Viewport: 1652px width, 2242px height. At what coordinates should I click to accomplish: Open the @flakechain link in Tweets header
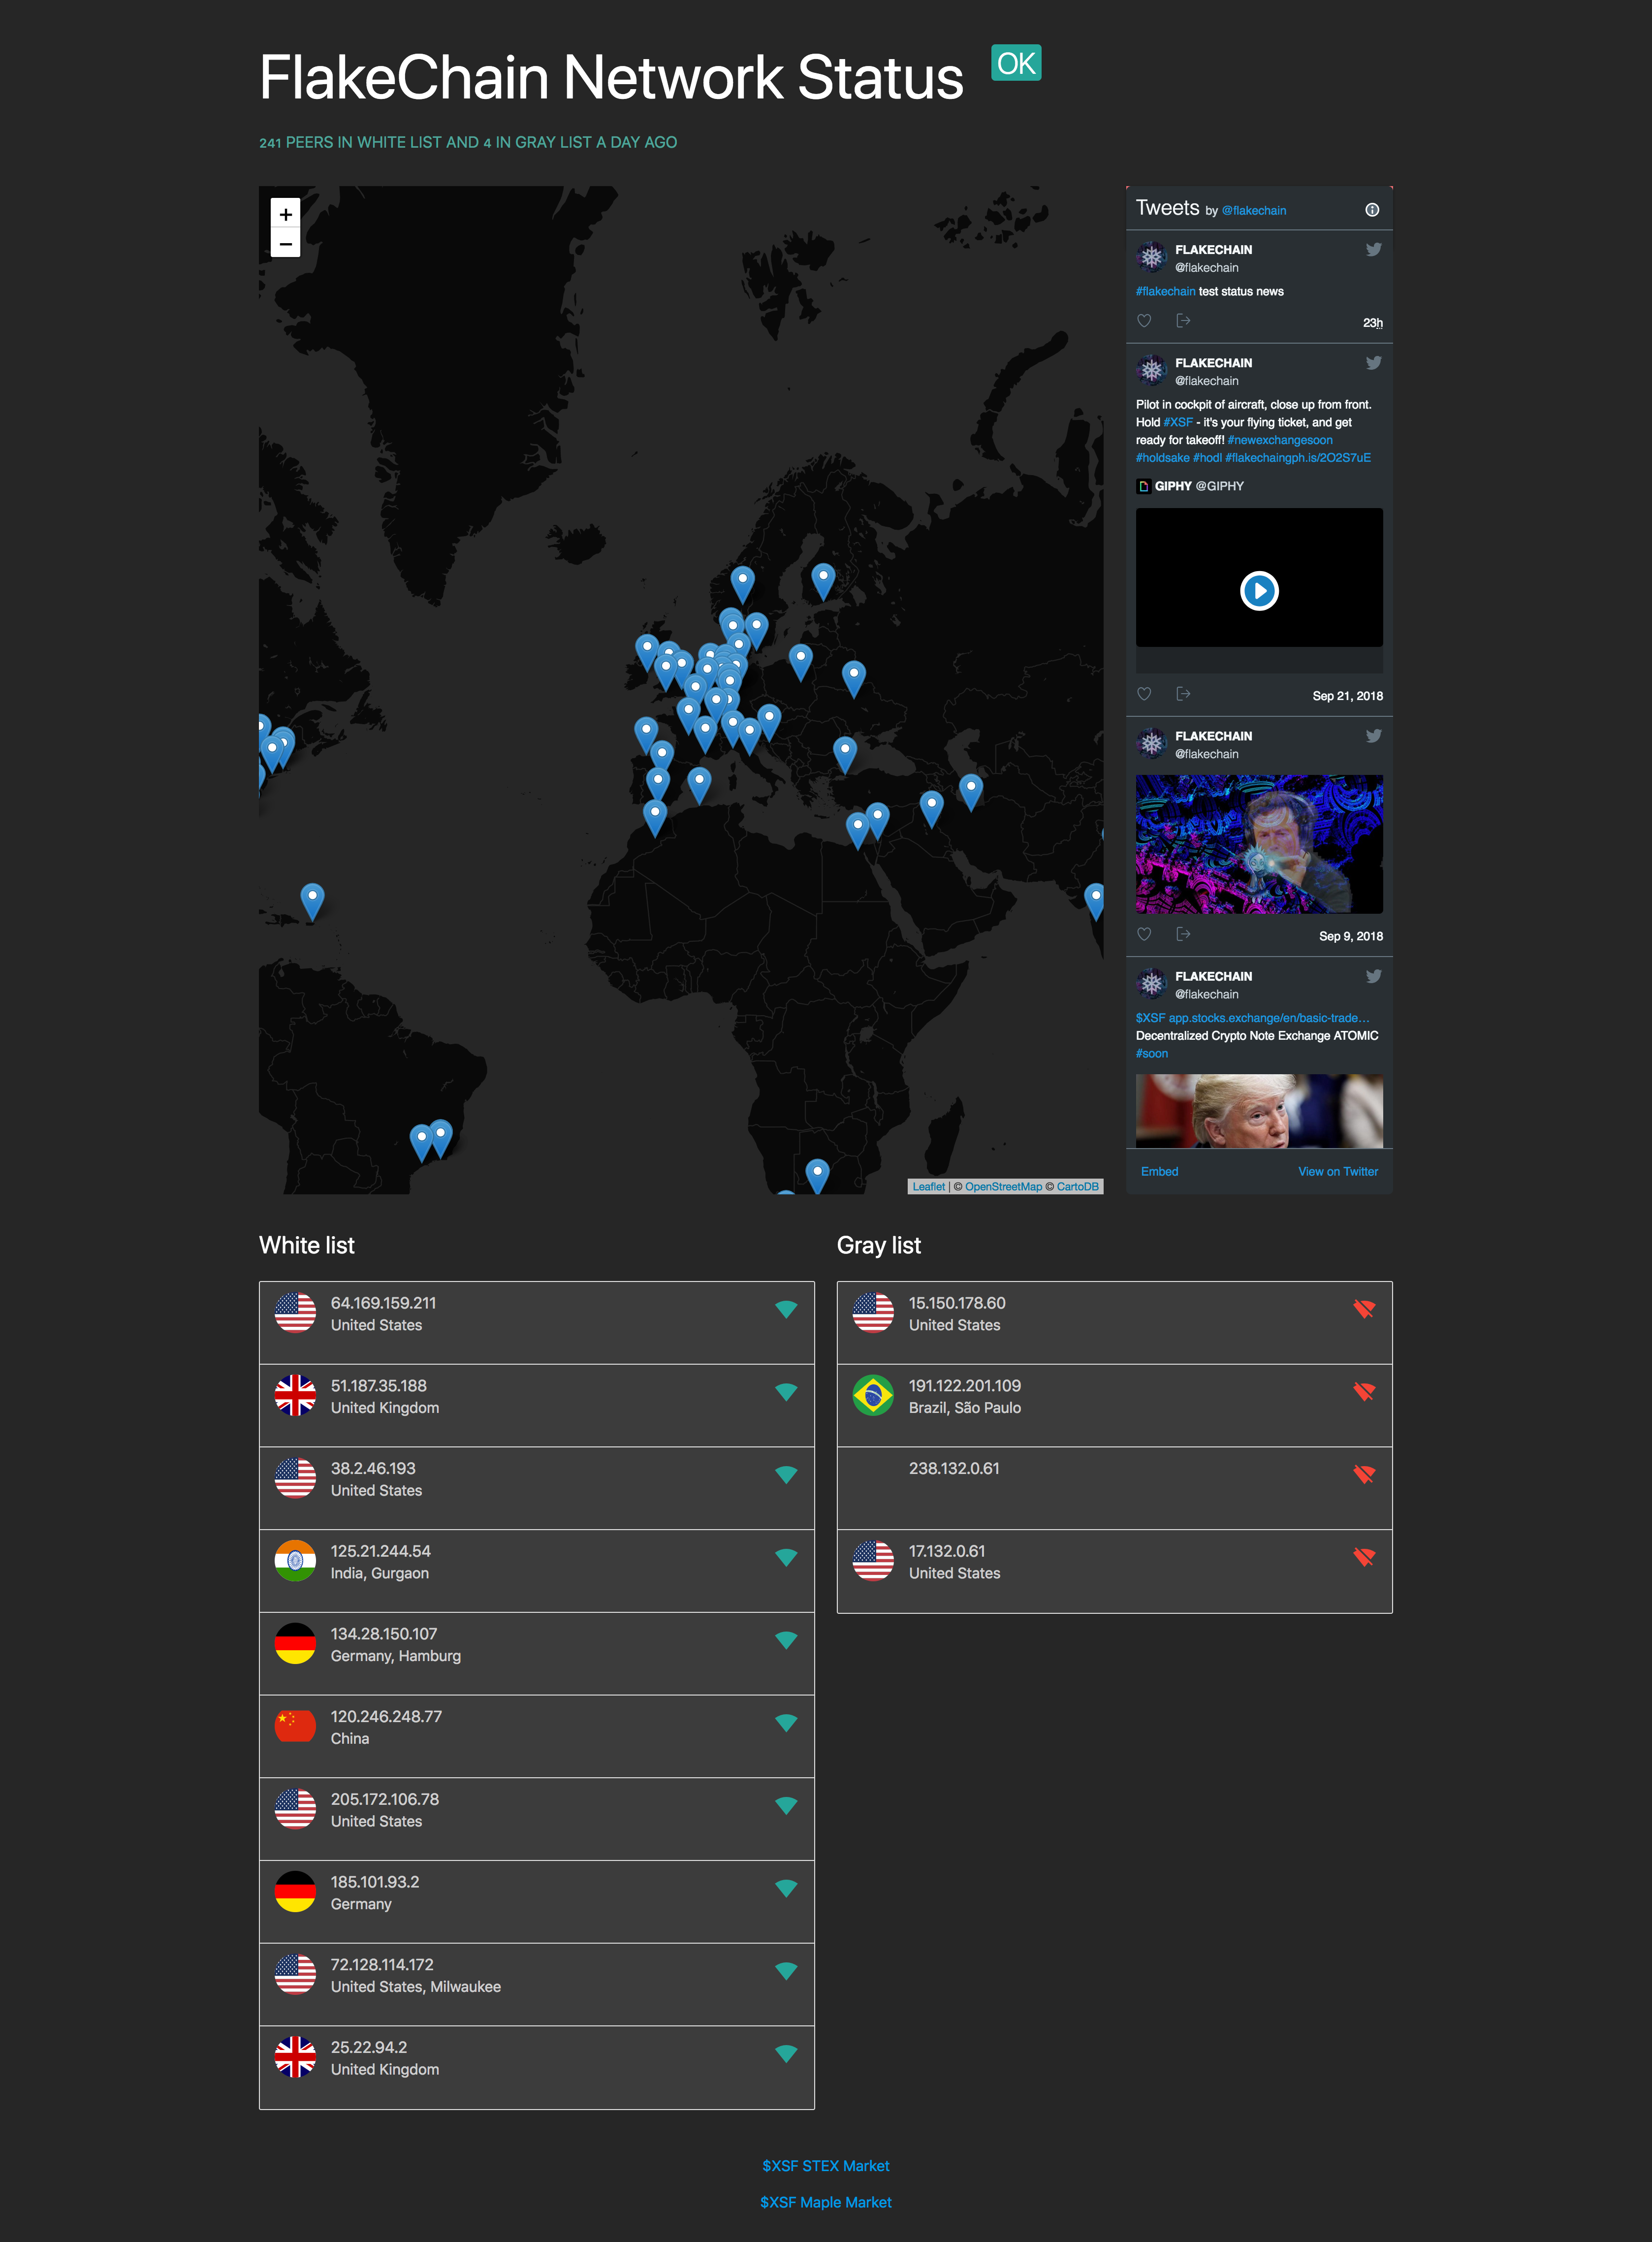tap(1254, 211)
